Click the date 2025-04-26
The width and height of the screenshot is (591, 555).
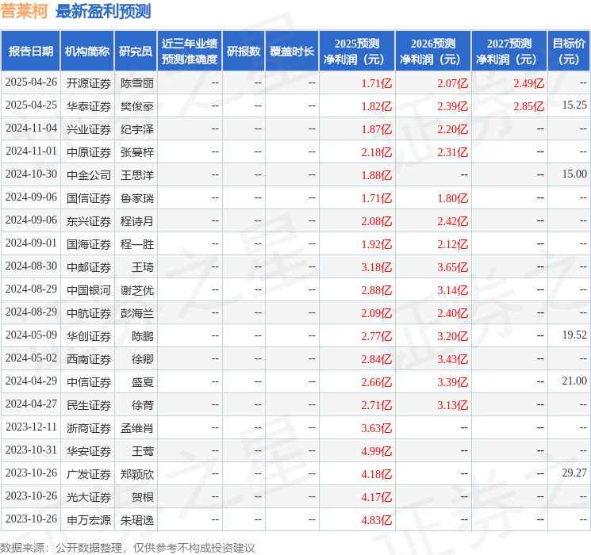click(x=31, y=82)
